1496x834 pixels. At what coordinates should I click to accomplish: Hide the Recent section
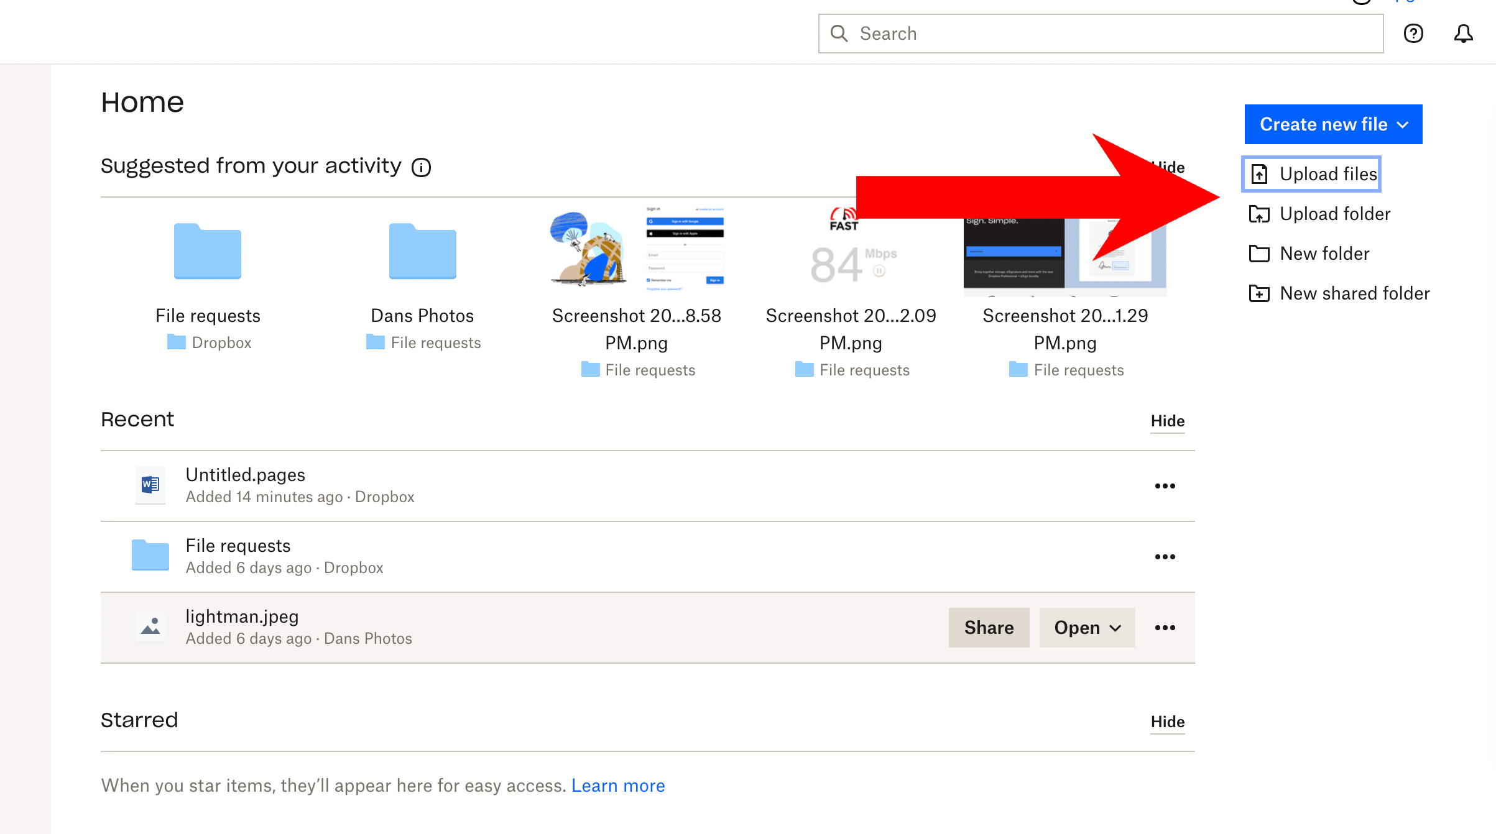point(1168,421)
